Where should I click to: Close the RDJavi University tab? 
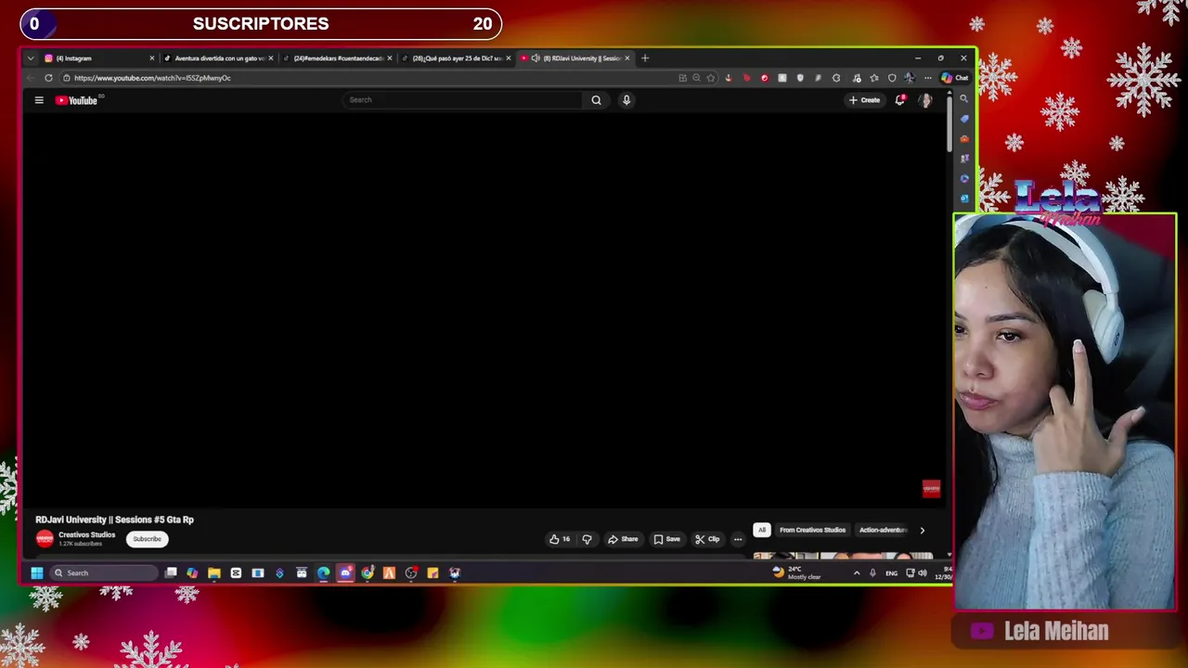pyautogui.click(x=627, y=58)
